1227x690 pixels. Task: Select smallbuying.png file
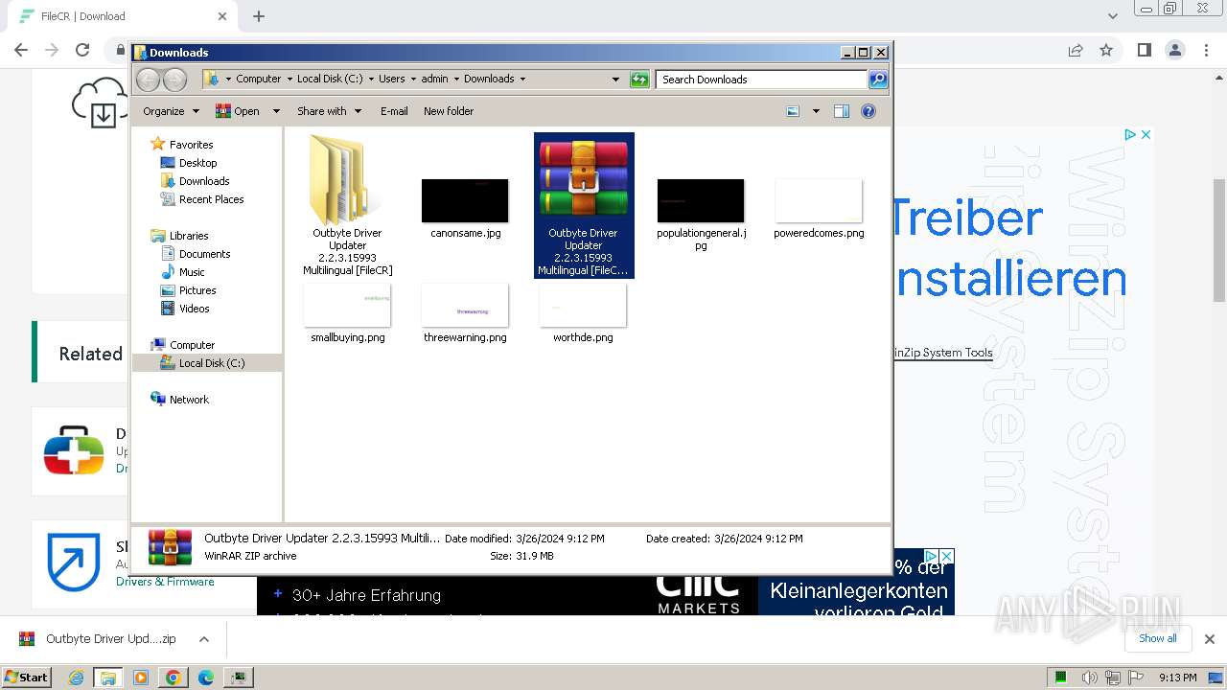[x=347, y=312]
